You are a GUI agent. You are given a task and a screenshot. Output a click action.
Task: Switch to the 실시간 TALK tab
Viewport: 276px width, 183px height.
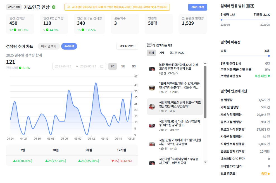177,53
